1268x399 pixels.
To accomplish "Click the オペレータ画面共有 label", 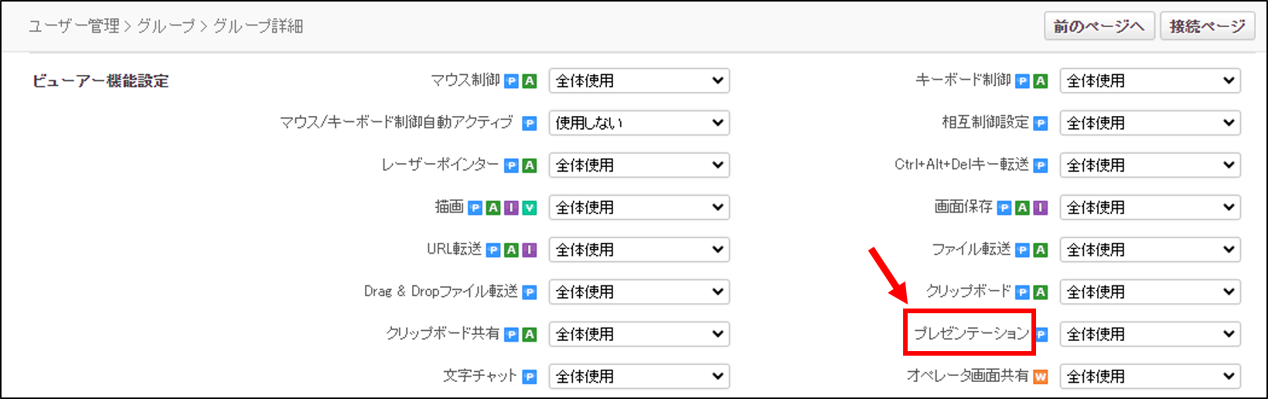I will (968, 376).
